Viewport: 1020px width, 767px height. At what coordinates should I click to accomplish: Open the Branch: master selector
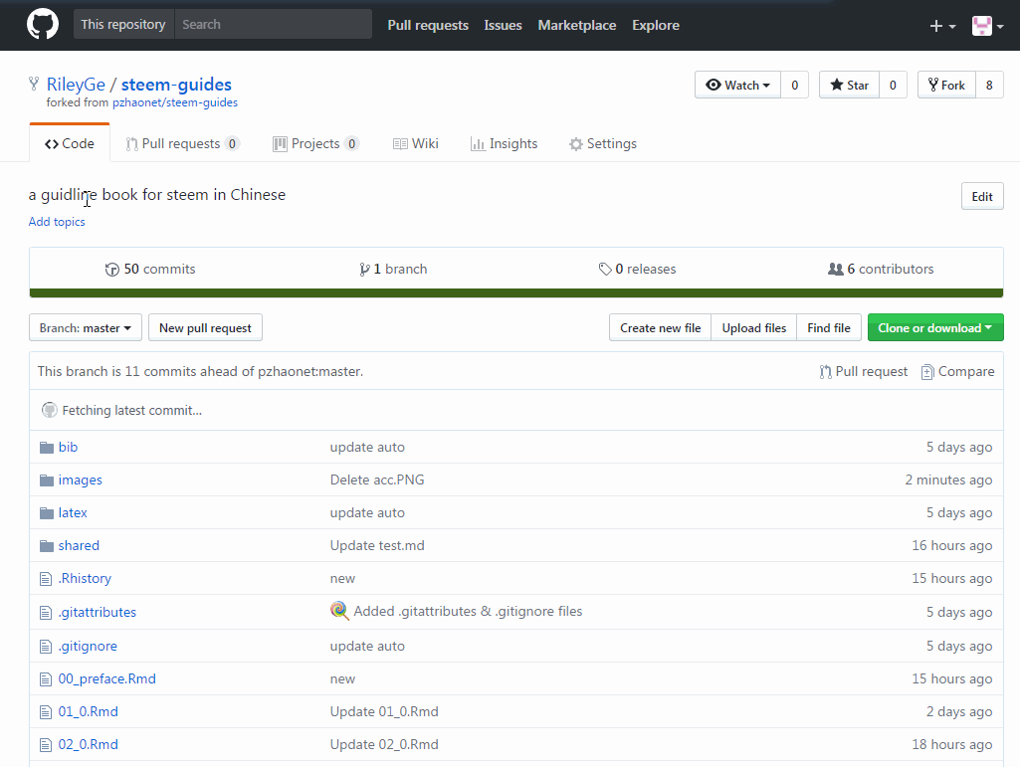(x=86, y=328)
